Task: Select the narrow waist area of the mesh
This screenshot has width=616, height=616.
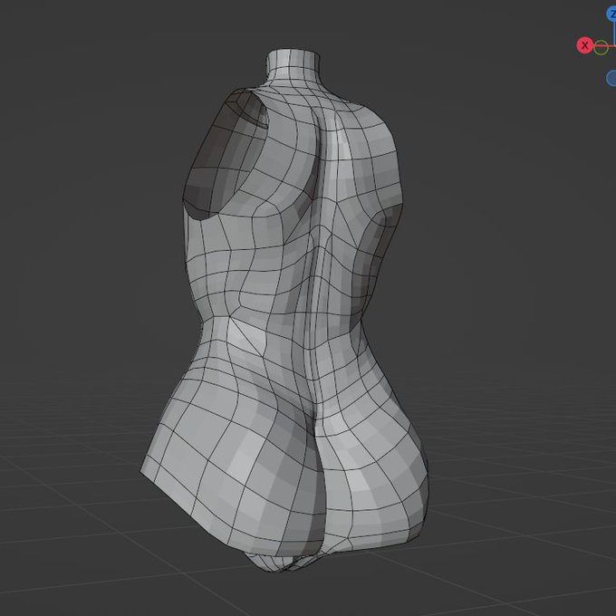Action: click(281, 318)
